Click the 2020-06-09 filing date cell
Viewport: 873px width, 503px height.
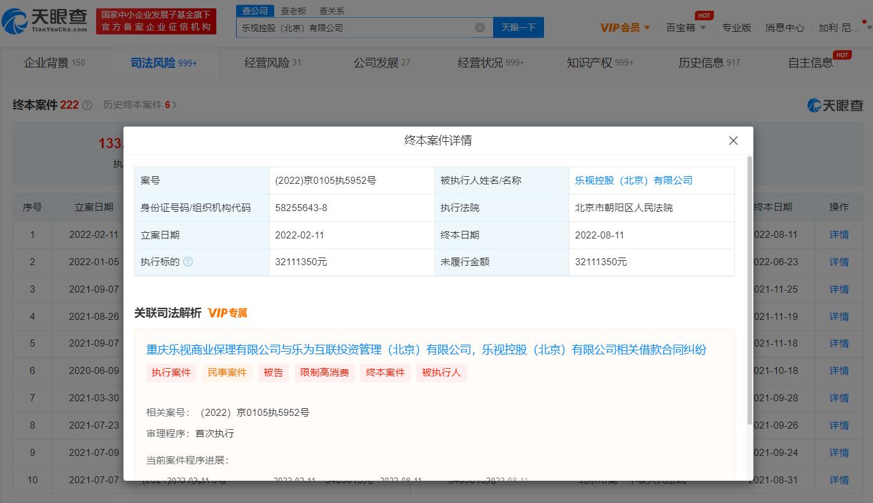[94, 371]
